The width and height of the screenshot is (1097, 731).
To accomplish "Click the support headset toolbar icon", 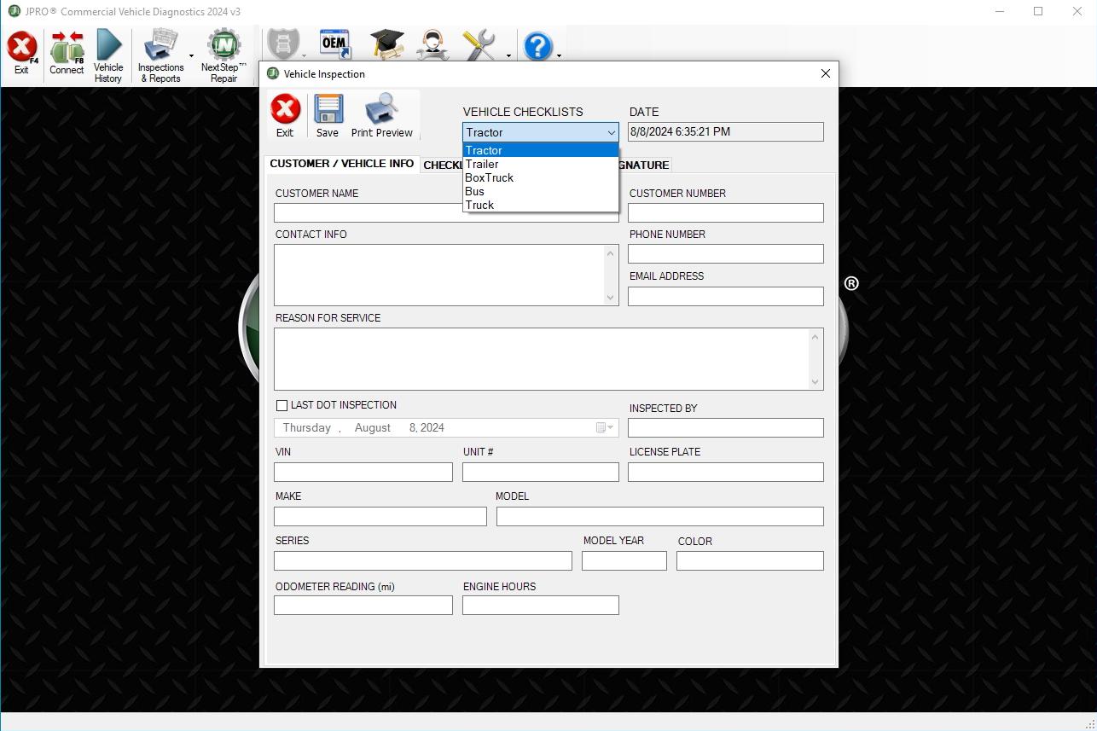I will (432, 43).
